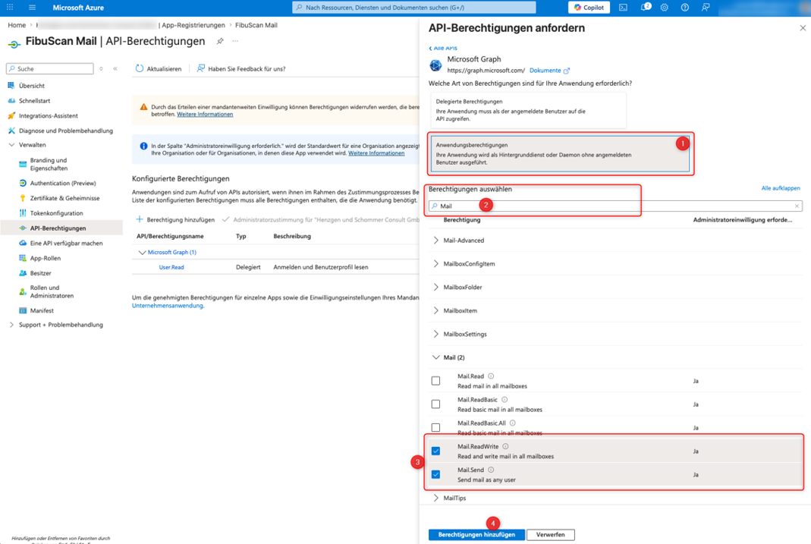Select Anwendungsberechtigungen card

(x=560, y=153)
